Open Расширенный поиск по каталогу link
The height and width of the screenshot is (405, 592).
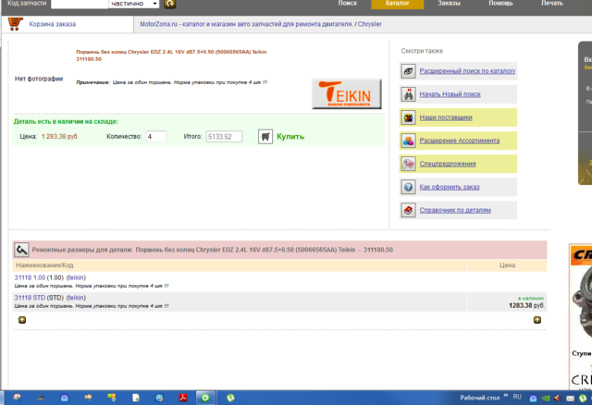pyautogui.click(x=467, y=71)
